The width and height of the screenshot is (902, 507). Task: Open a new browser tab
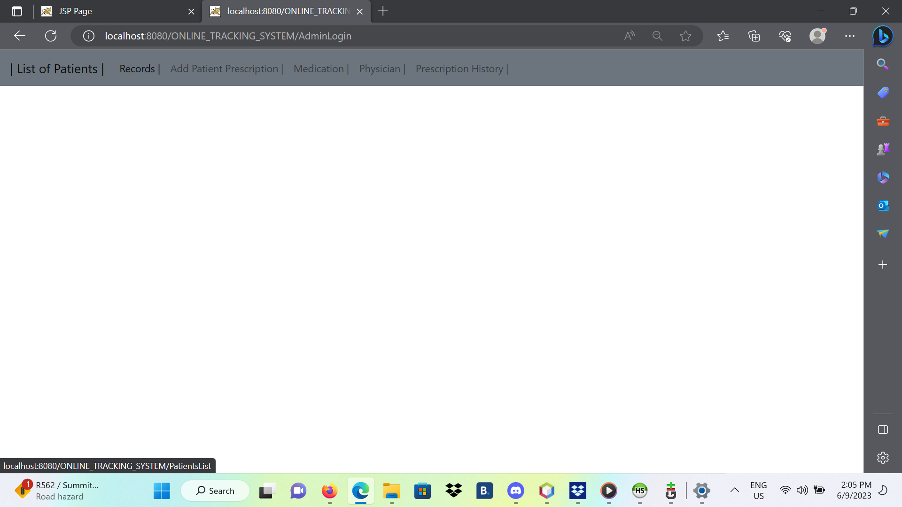click(383, 11)
